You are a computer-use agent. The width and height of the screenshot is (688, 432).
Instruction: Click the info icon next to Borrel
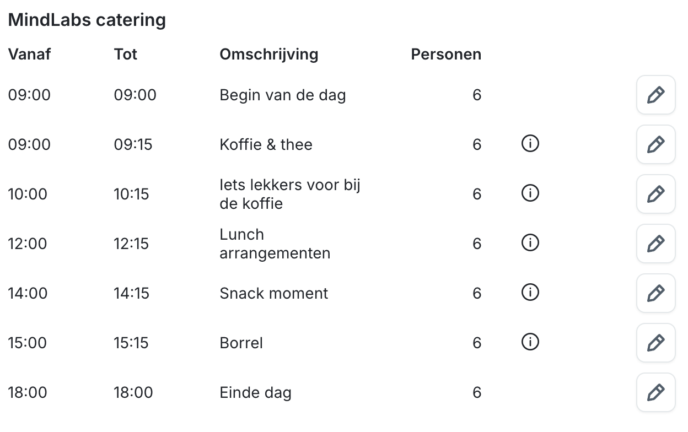tap(530, 342)
